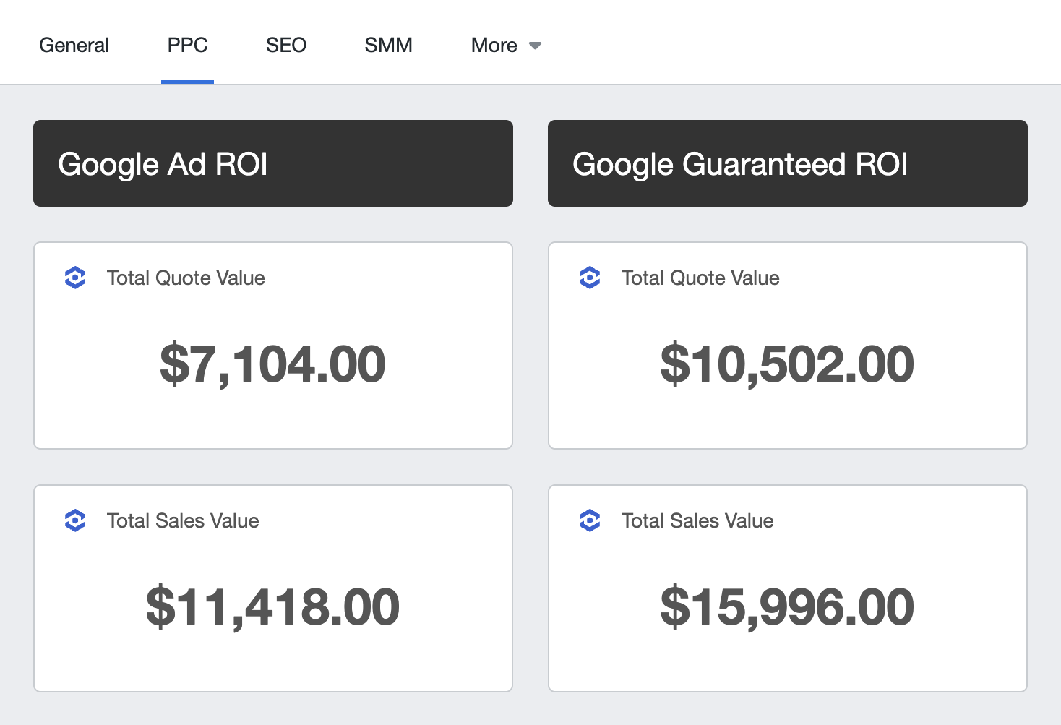The image size is (1061, 725).
Task: Click the Google Guaranteed ROI header
Action: (x=788, y=163)
